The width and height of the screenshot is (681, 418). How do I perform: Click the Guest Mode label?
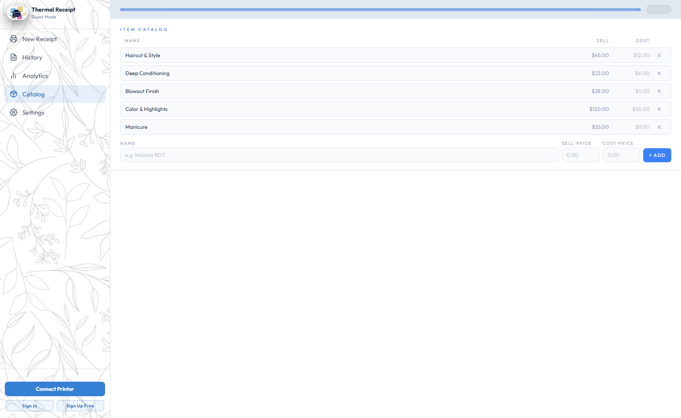[x=44, y=17]
